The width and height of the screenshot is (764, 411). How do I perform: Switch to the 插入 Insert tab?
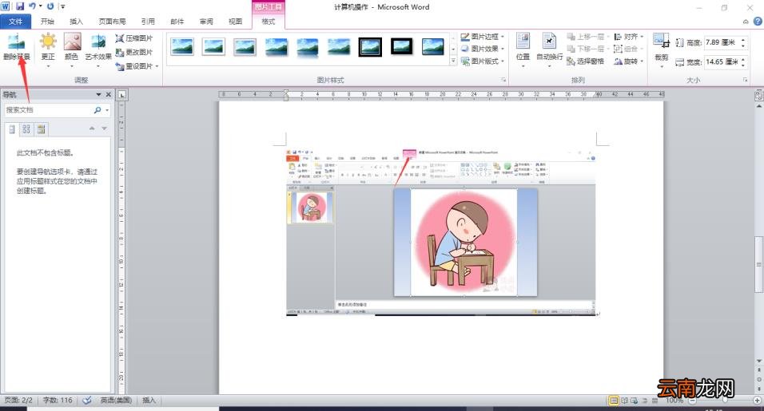(77, 22)
